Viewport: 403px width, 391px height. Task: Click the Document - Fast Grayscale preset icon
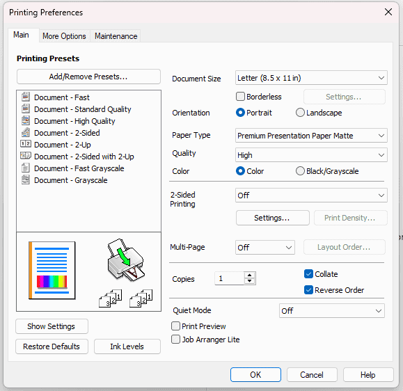coord(26,168)
